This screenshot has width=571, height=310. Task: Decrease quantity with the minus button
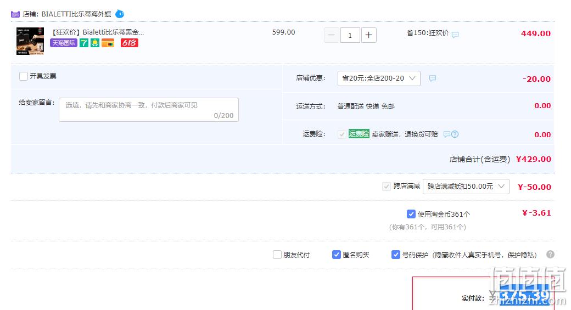[x=332, y=35]
